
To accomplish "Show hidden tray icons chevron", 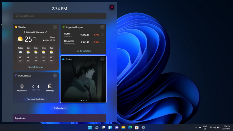I will tap(196, 128).
